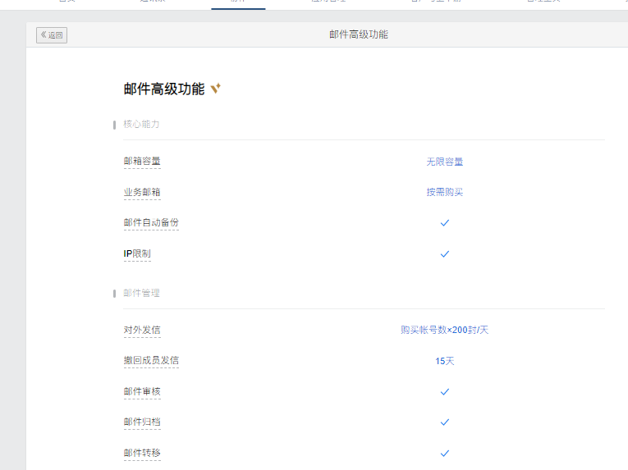The width and height of the screenshot is (628, 470).
Task: Click the 无限容量 value text
Action: click(x=444, y=162)
